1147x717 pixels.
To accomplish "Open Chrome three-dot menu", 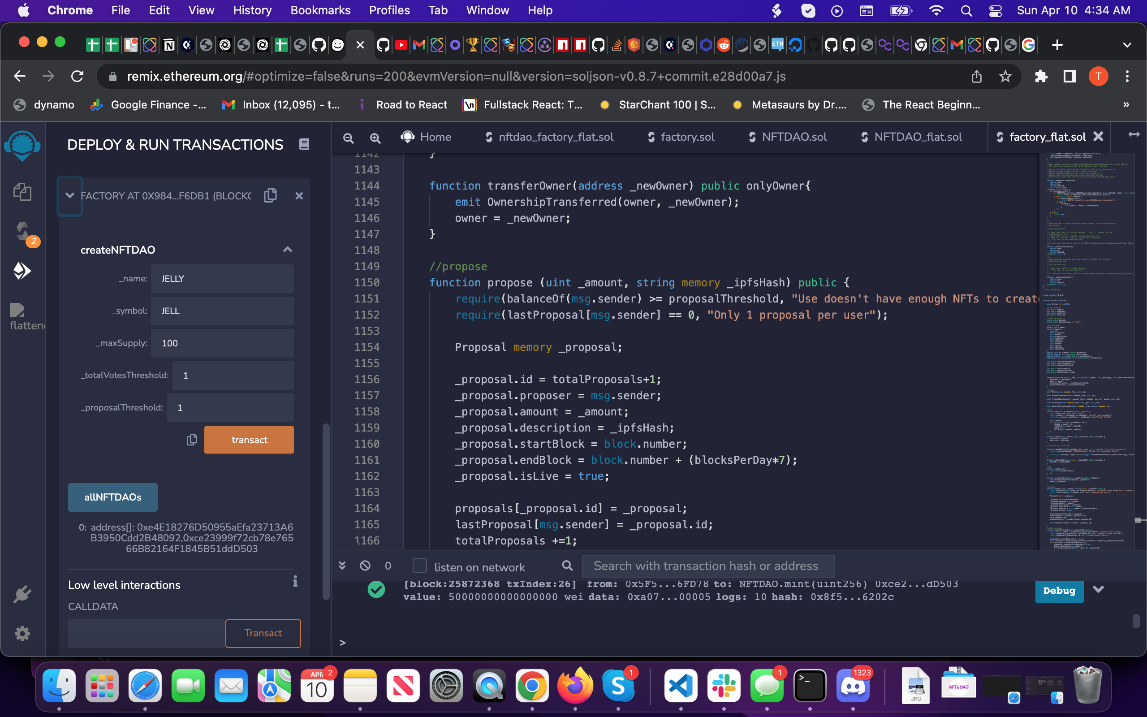I will [x=1127, y=76].
